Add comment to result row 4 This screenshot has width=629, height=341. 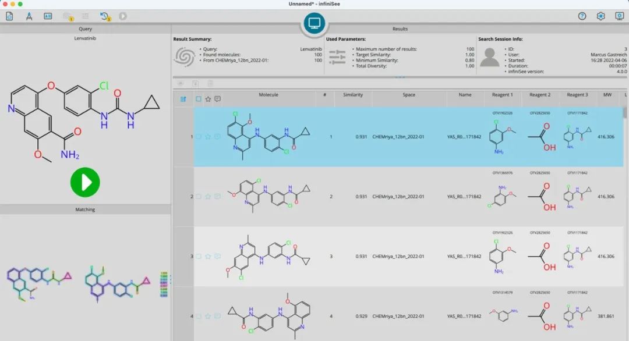(217, 316)
